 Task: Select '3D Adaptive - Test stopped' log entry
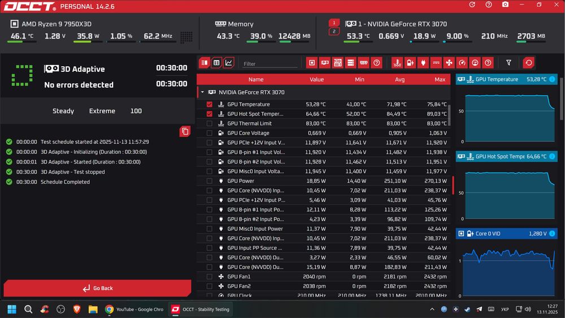coord(72,172)
